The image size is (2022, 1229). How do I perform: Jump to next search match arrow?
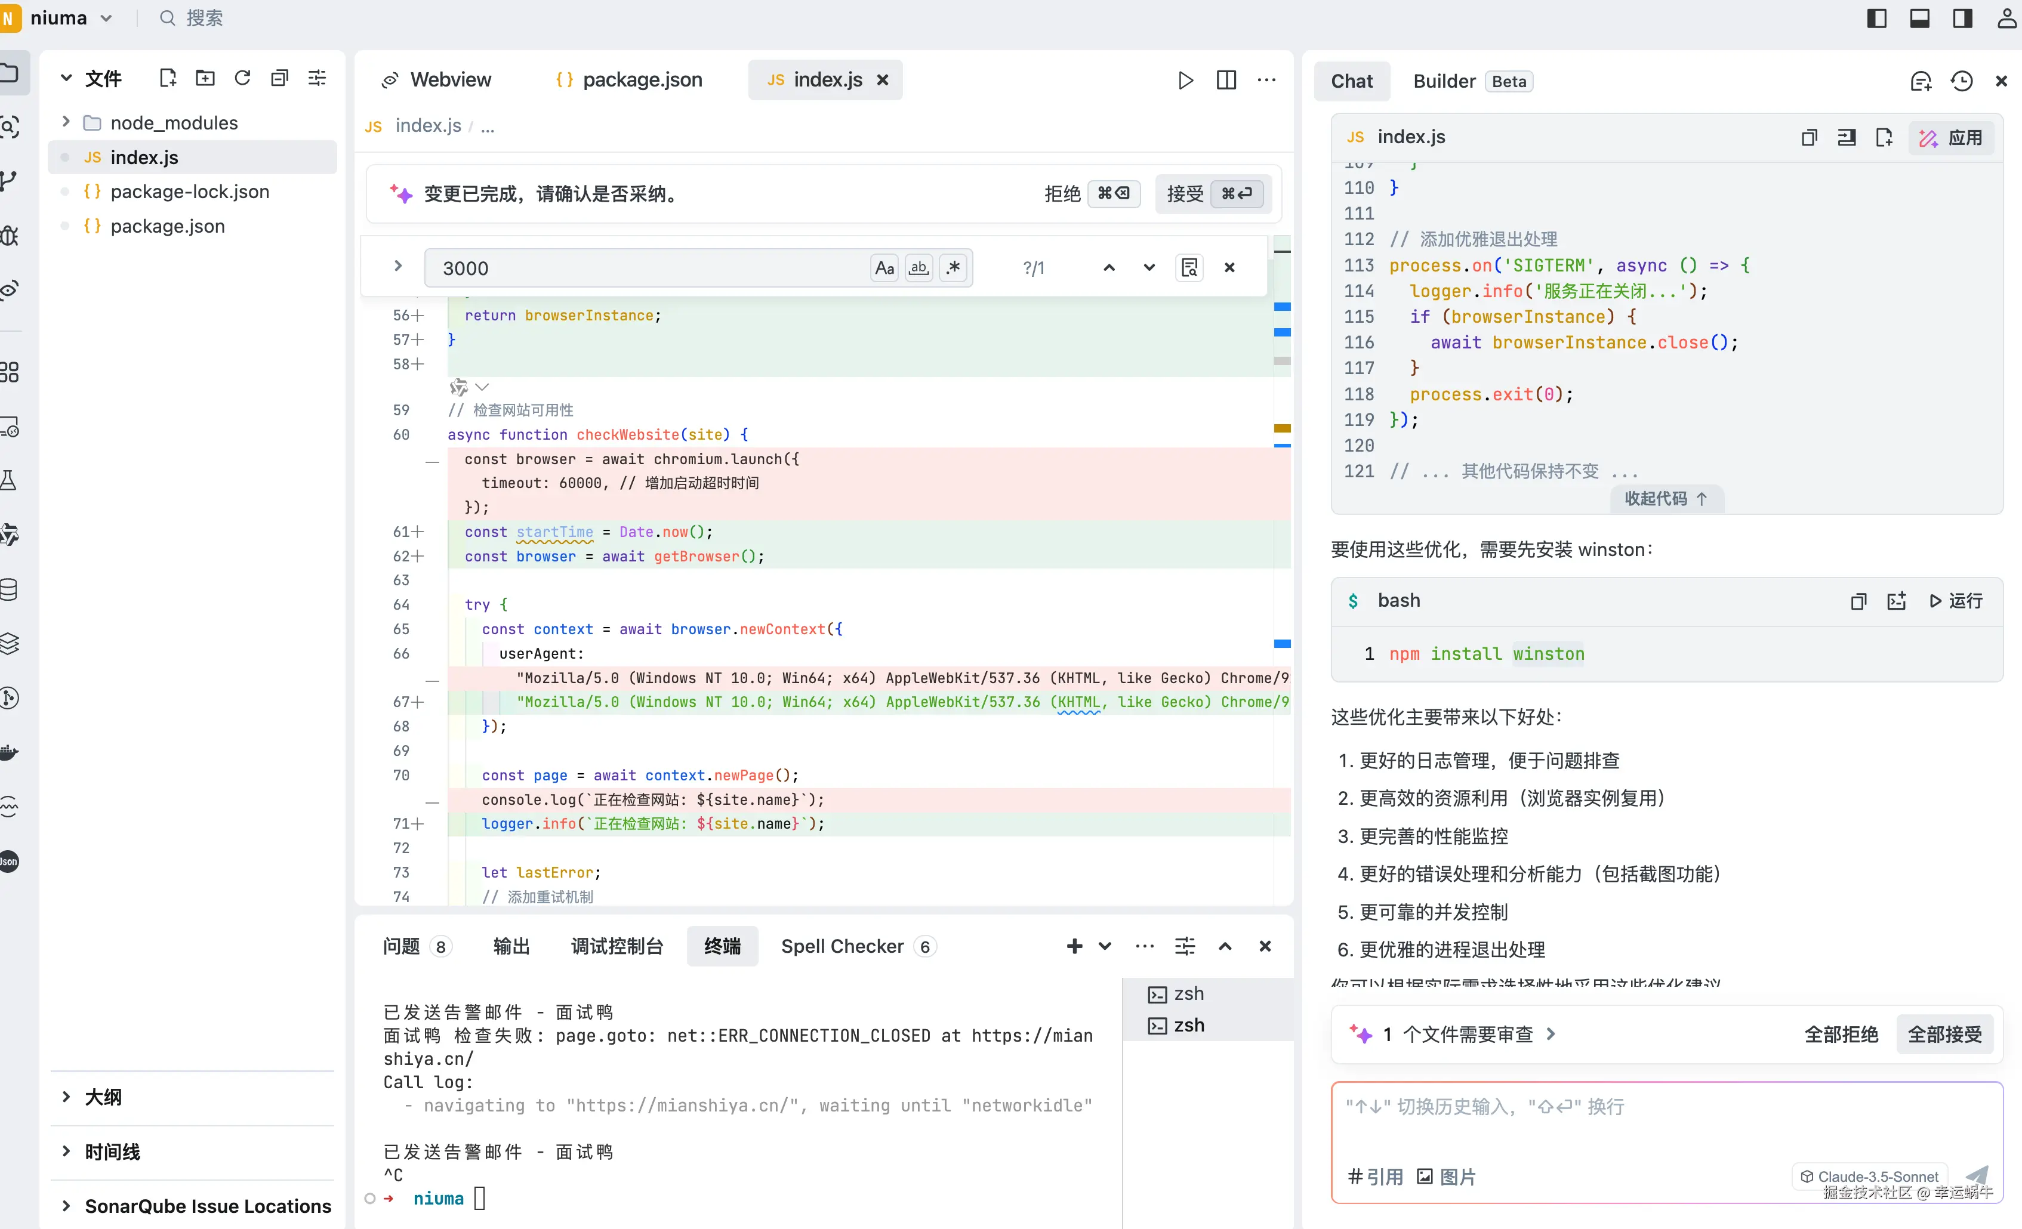[1149, 267]
